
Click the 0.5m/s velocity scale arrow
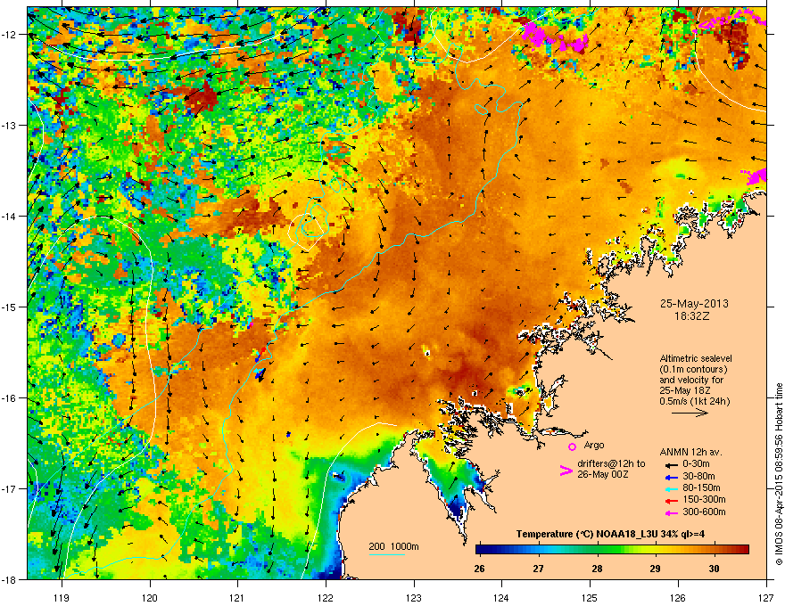point(690,413)
